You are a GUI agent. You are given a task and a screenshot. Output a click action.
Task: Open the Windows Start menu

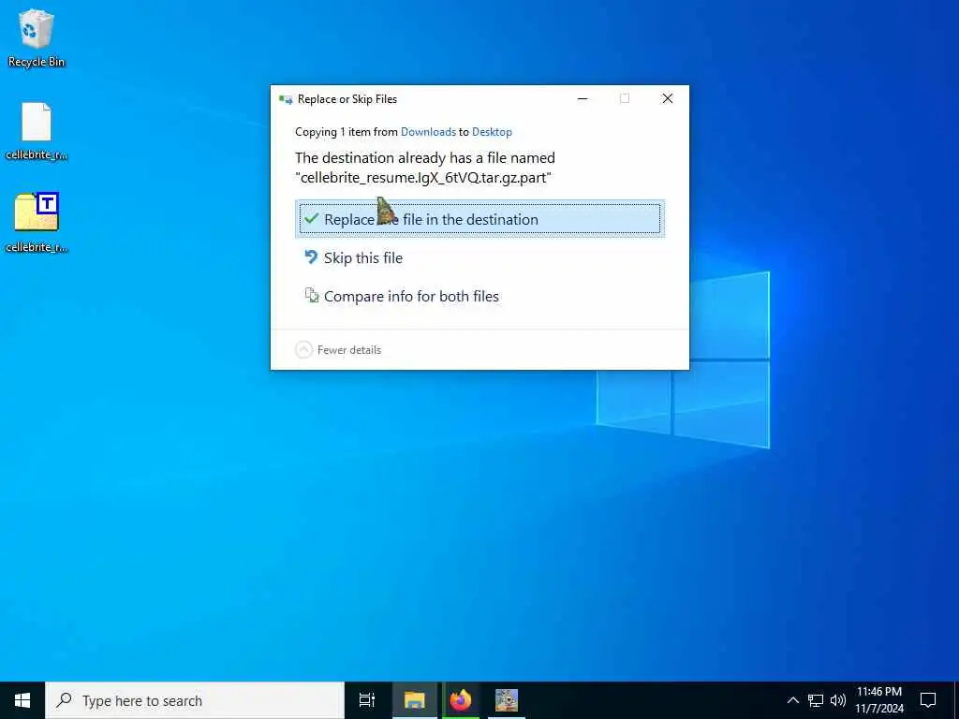pos(22,700)
